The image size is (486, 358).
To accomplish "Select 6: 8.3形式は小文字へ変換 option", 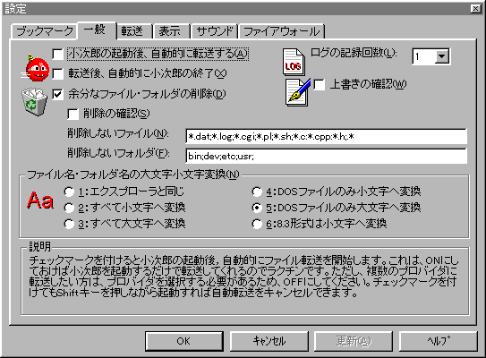I will [257, 224].
